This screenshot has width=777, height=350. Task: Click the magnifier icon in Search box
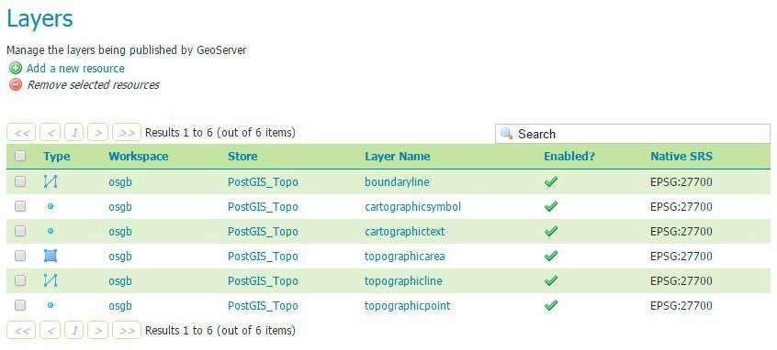[x=506, y=134]
